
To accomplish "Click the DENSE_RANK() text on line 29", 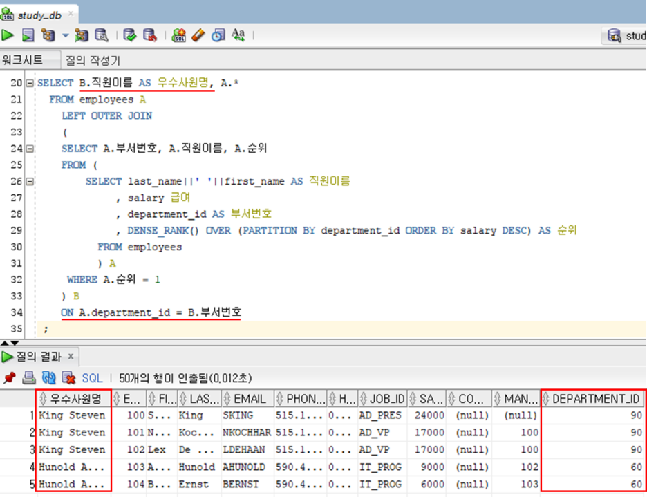I will point(163,230).
